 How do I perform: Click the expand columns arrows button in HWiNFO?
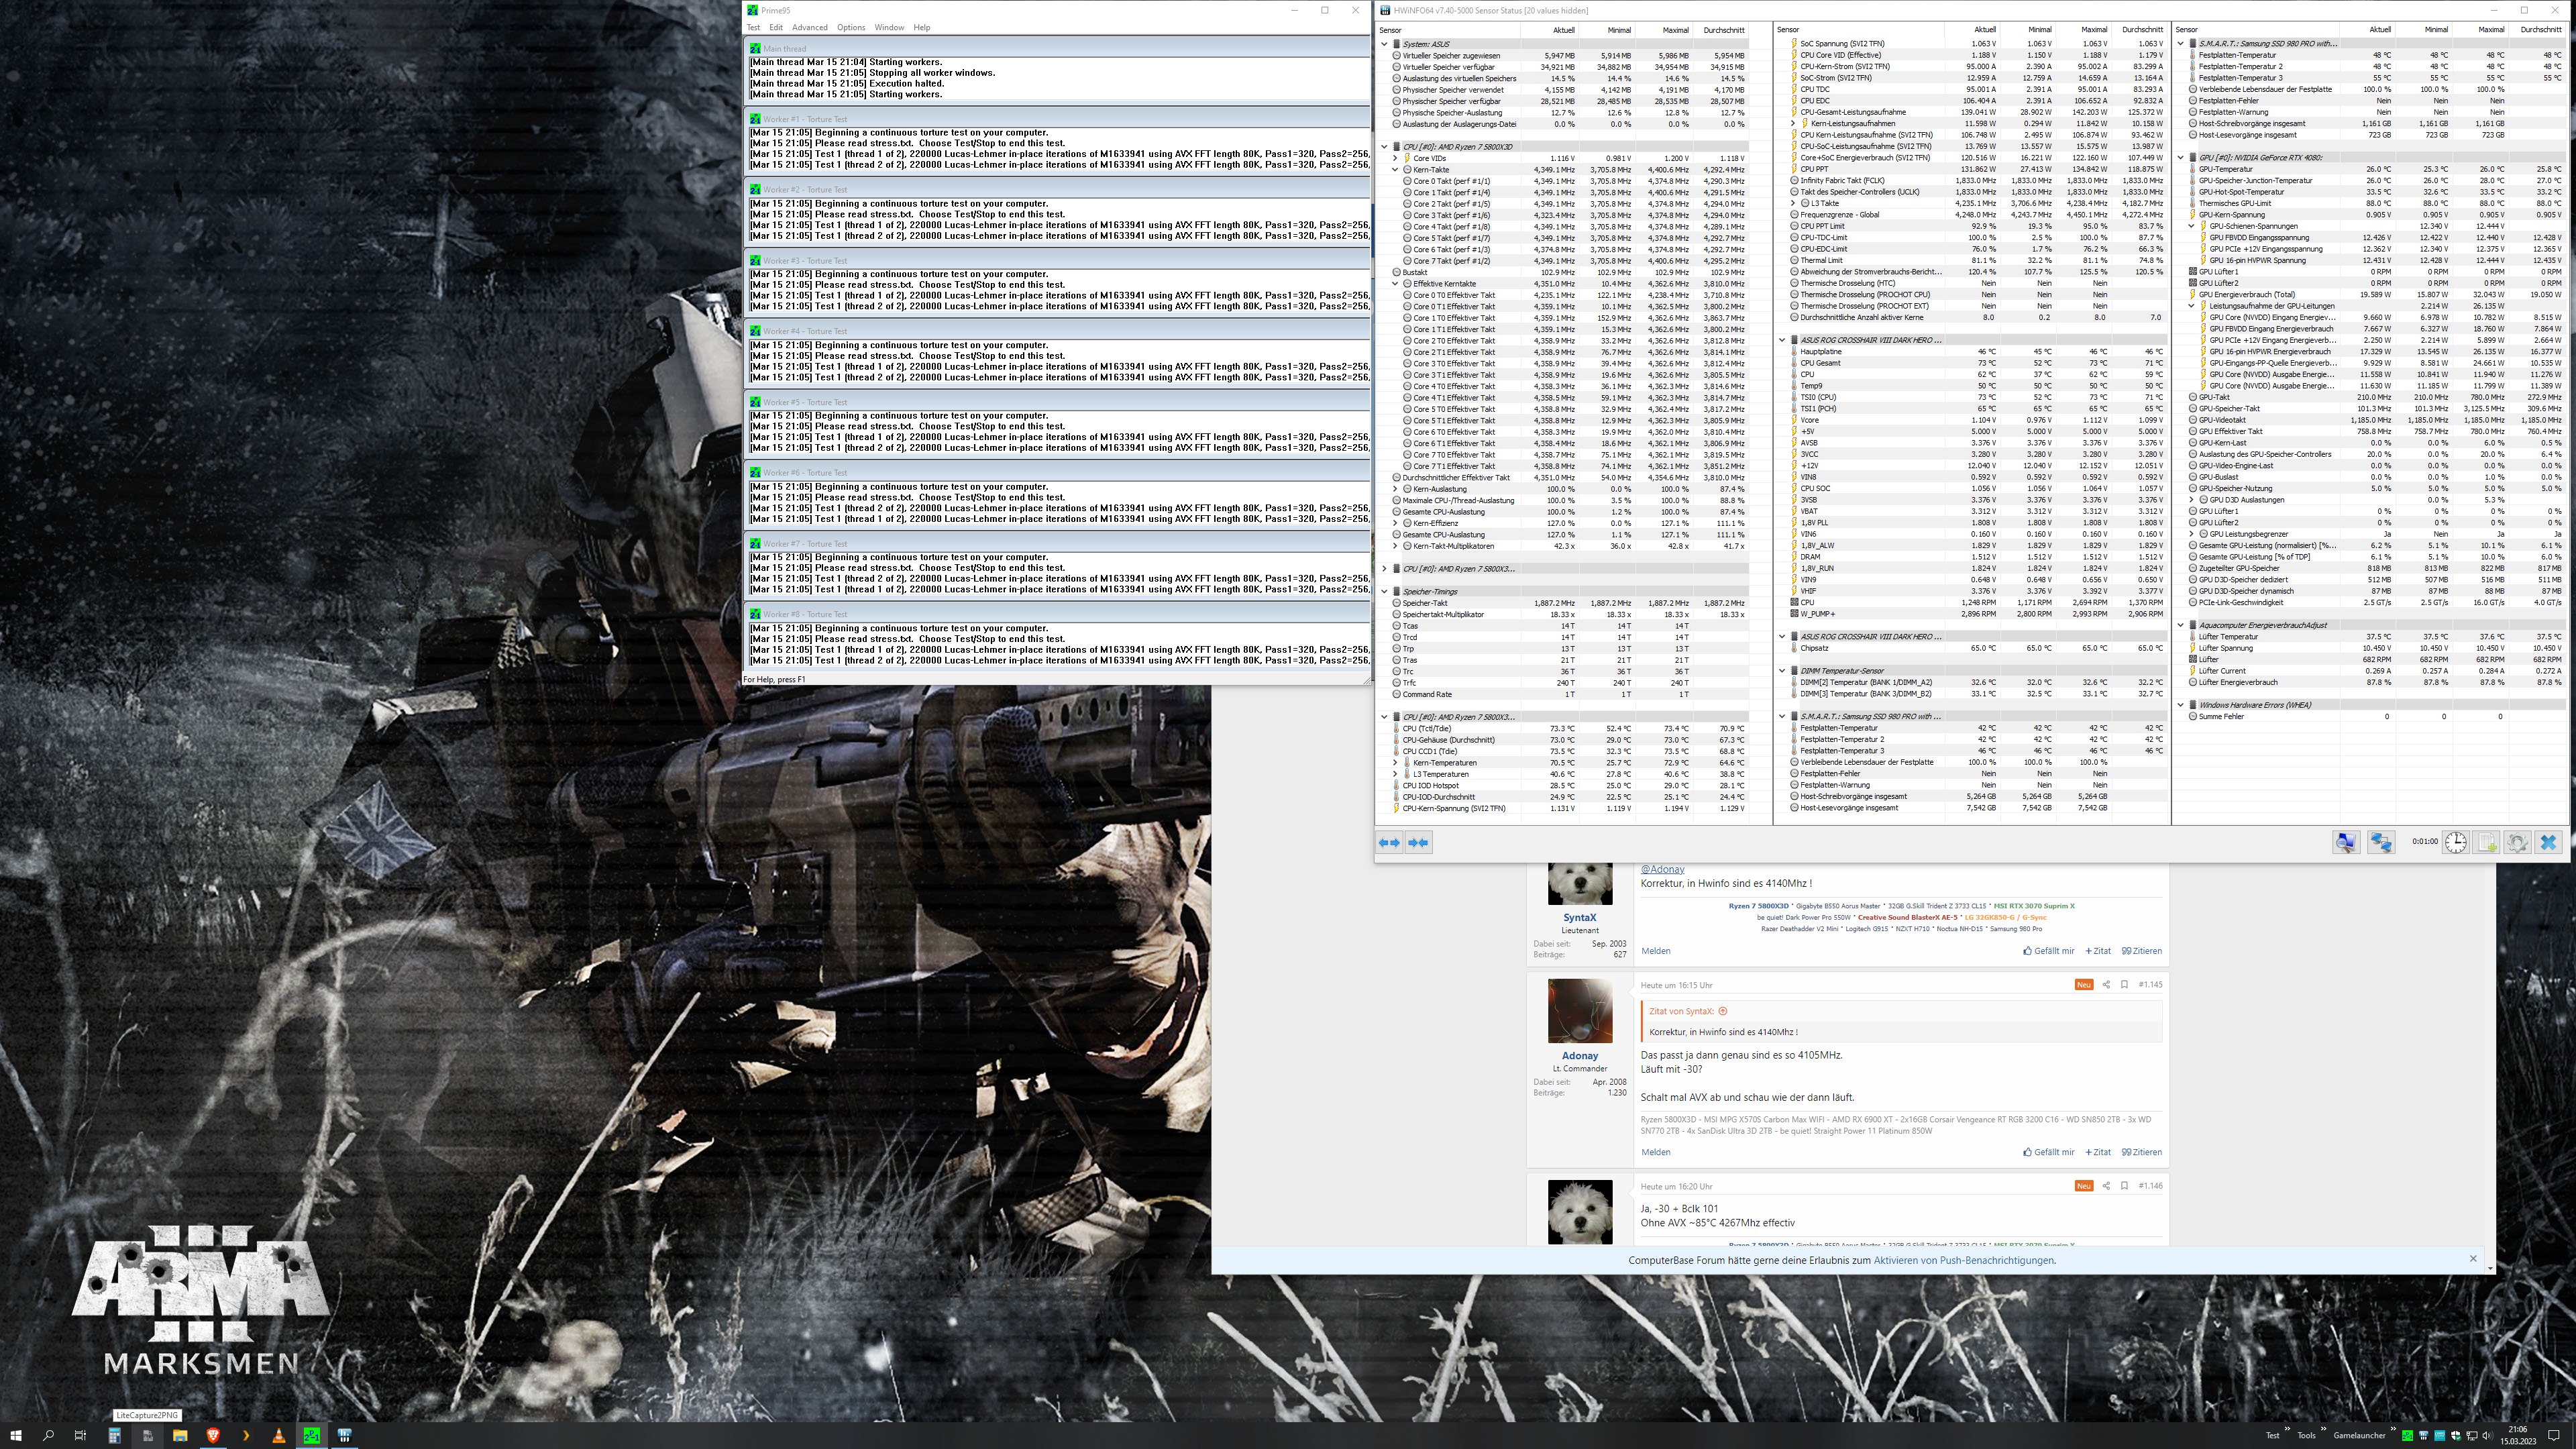click(1389, 842)
